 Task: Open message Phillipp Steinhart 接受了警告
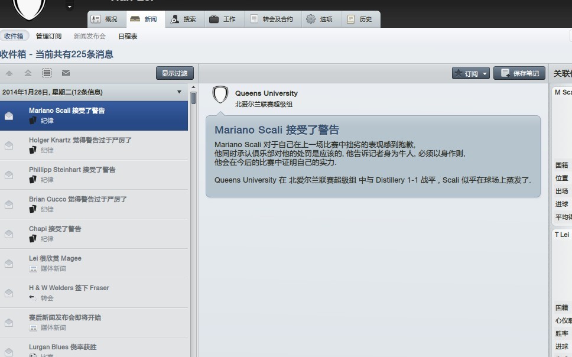pos(94,175)
